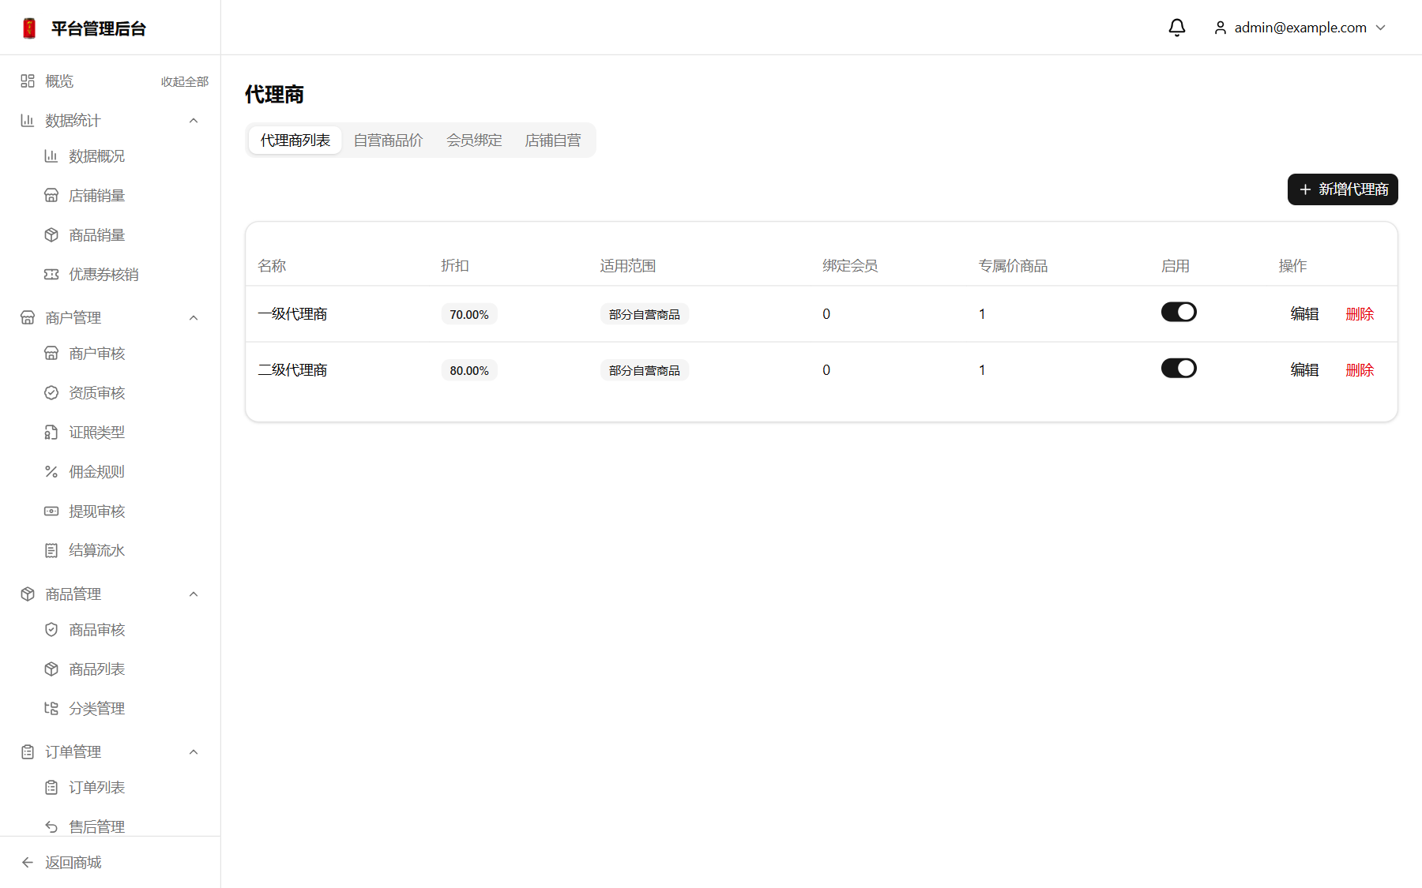Click the 一级代理商 name cell
Viewport: 1422px width, 888px height.
292,313
